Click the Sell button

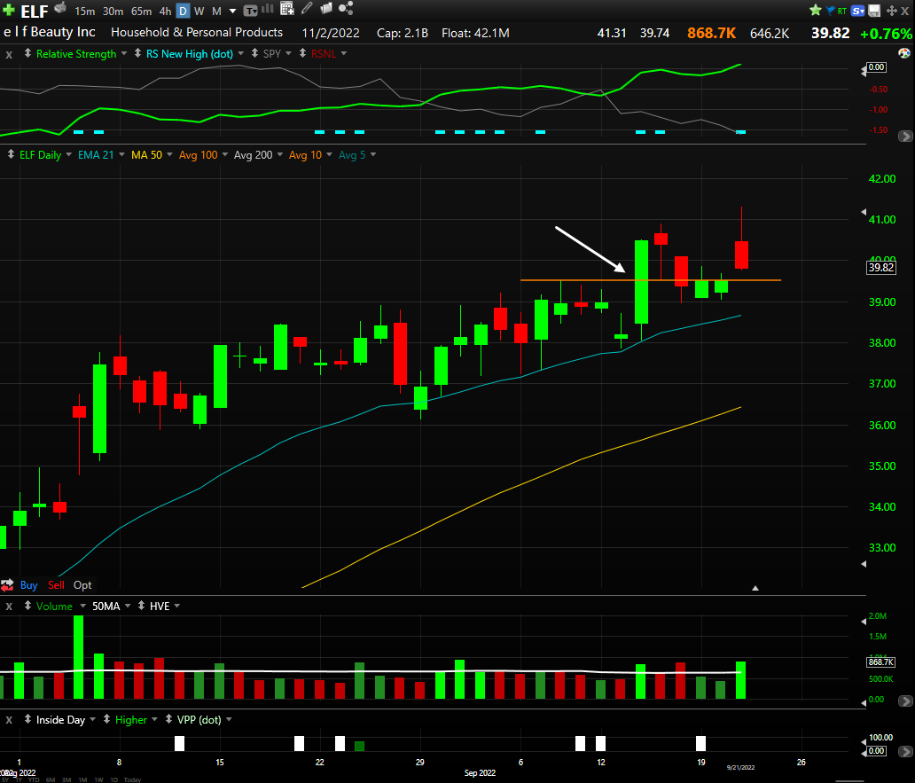[x=56, y=585]
